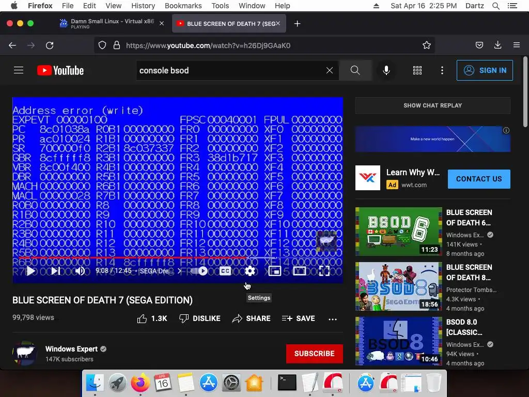This screenshot has height=397, width=529.
Task: Open the Firefox application hamburger menu
Action: point(517,45)
